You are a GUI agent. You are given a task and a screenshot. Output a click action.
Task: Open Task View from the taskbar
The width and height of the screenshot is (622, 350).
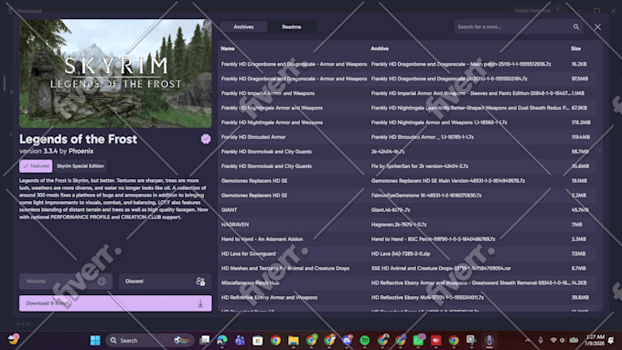(x=204, y=340)
